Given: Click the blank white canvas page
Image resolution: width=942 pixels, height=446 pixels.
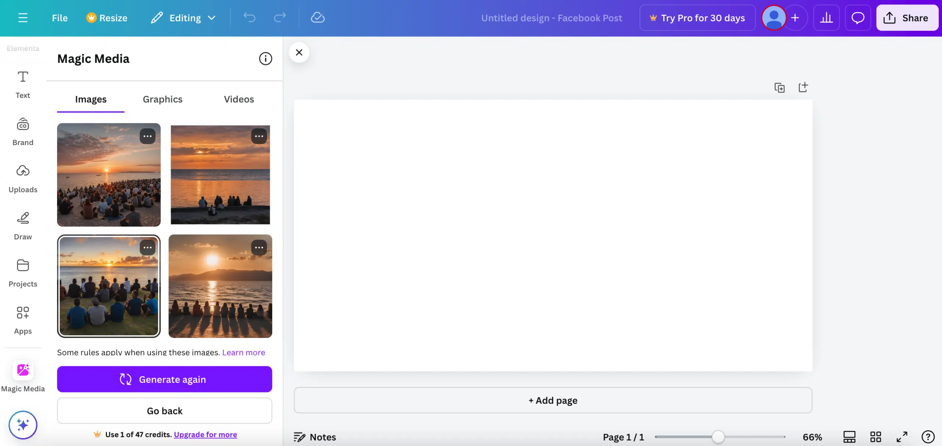Looking at the screenshot, I should click(x=553, y=235).
